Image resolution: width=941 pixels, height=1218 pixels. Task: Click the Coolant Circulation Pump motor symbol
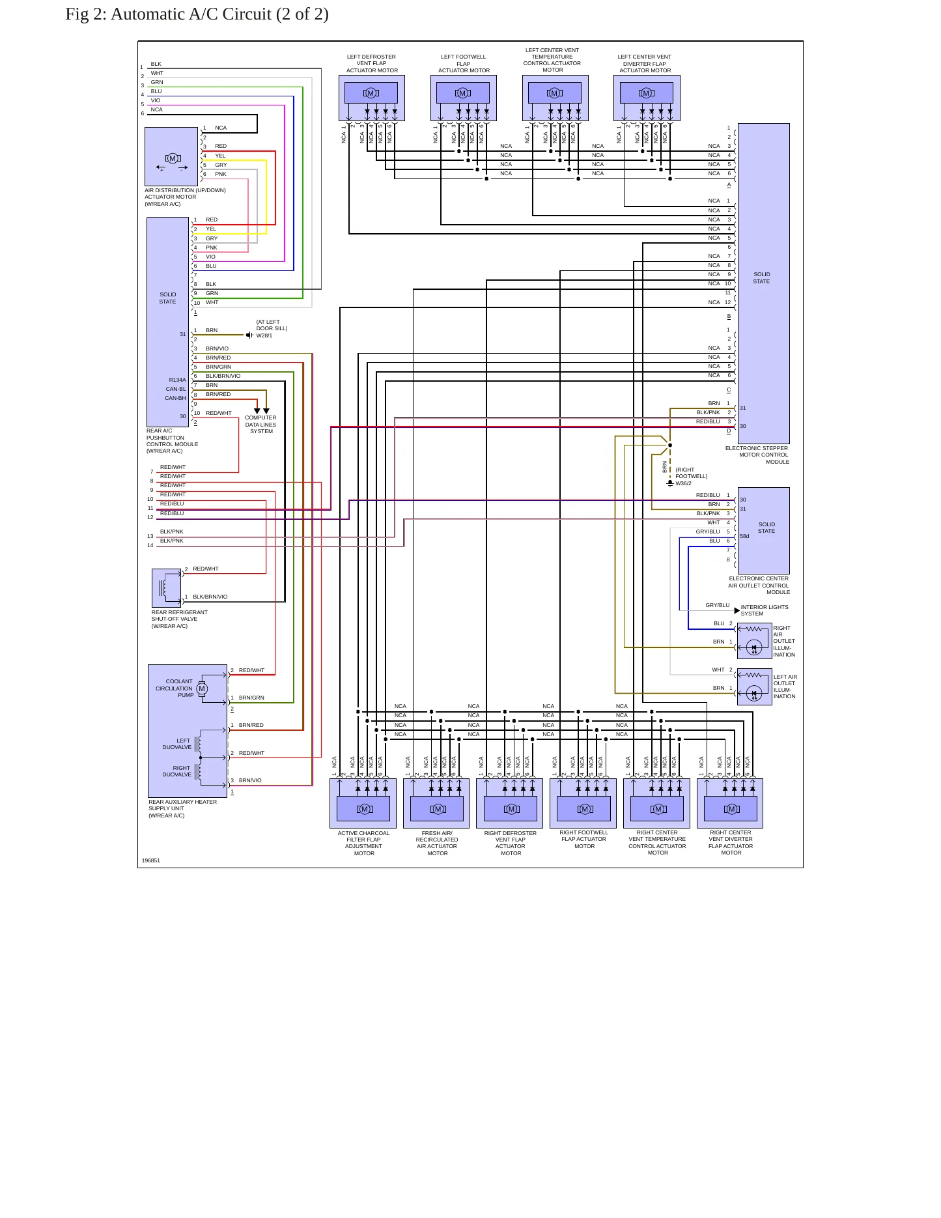(x=202, y=688)
